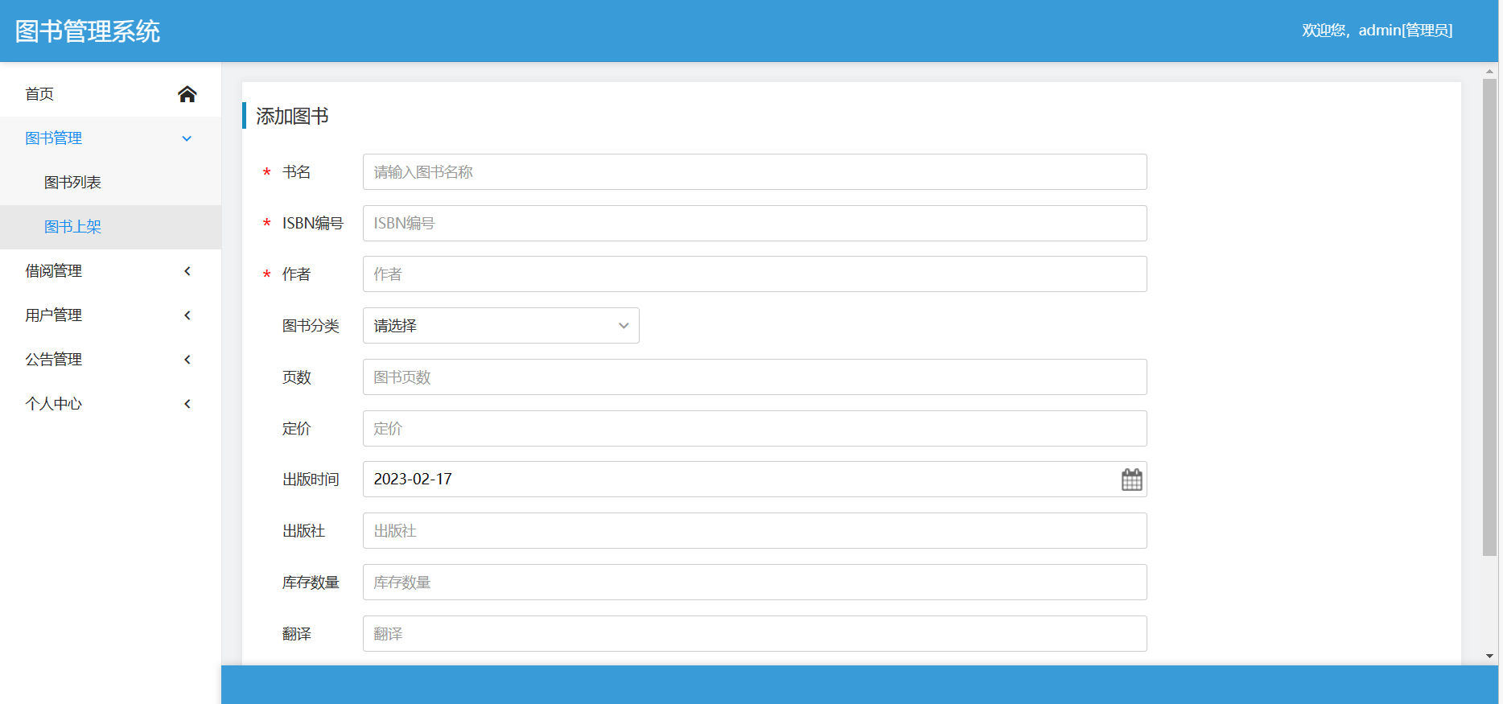Click the scrollbar down arrow
1503x704 pixels.
point(1490,657)
